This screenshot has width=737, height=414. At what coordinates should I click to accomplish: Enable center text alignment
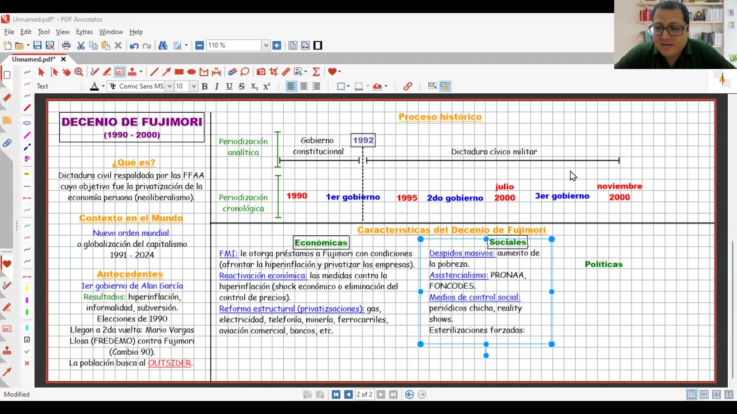[303, 86]
